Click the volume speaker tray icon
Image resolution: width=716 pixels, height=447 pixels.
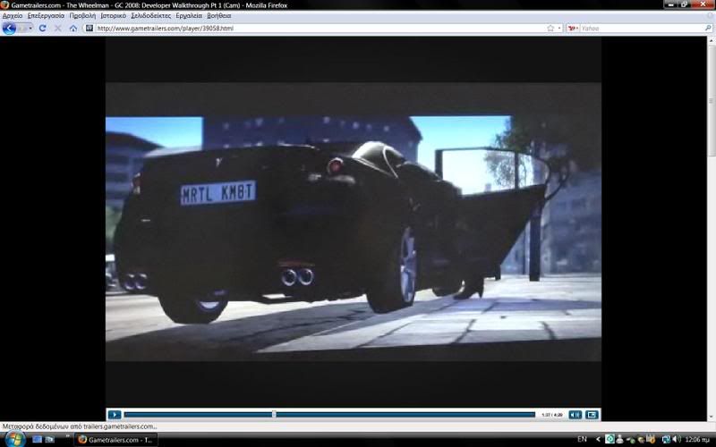[x=676, y=439]
